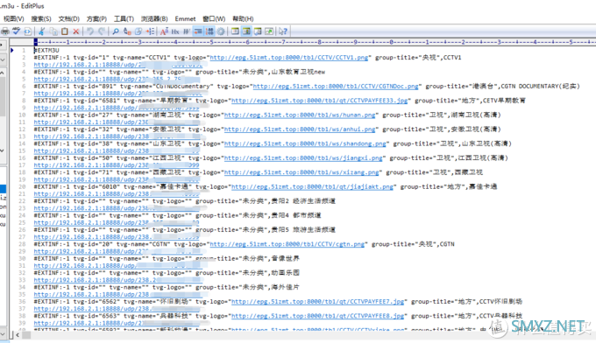Click the Redo arrow icon

tap(102, 31)
